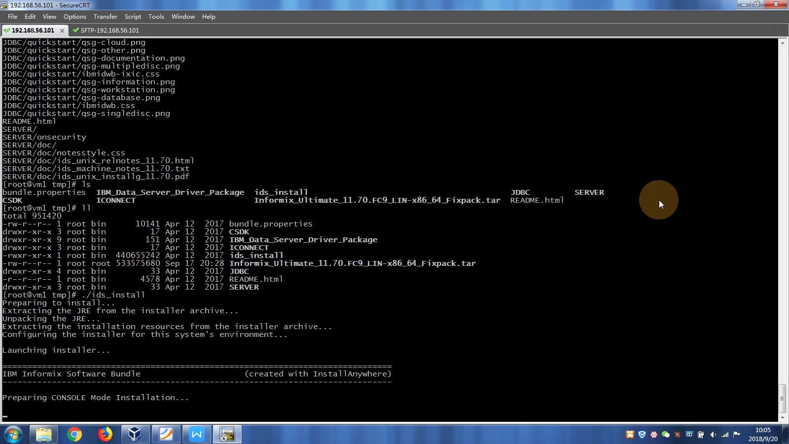
Task: Open the Tools menu
Action: point(156,16)
